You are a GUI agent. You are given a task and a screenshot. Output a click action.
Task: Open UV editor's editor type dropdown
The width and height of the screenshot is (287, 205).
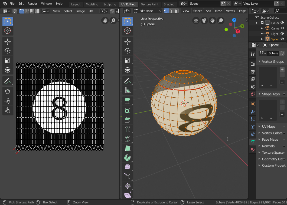tap(6, 11)
